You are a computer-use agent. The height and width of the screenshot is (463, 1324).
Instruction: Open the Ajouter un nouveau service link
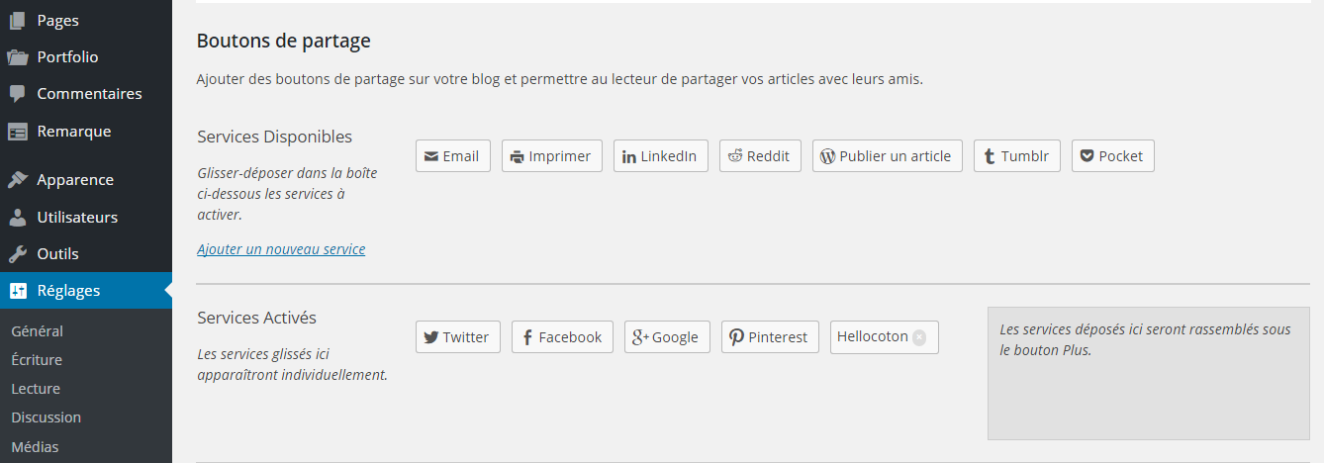coord(281,249)
